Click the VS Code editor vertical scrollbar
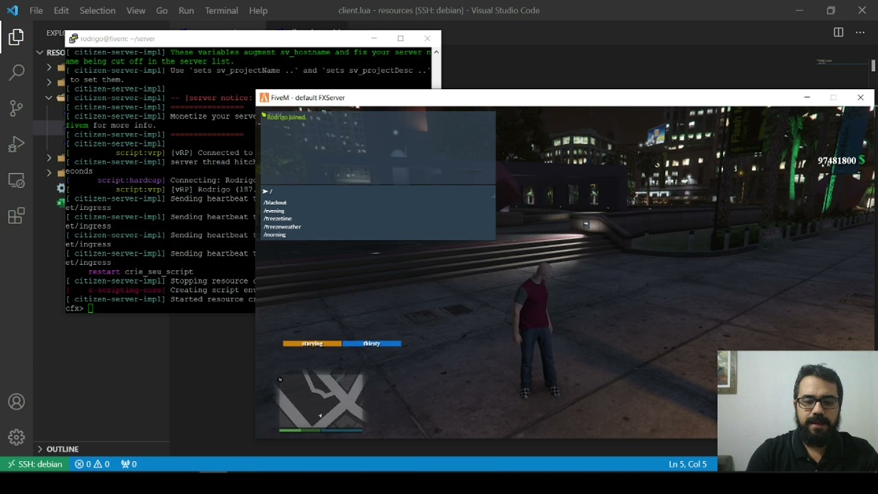This screenshot has width=878, height=494. [x=873, y=66]
